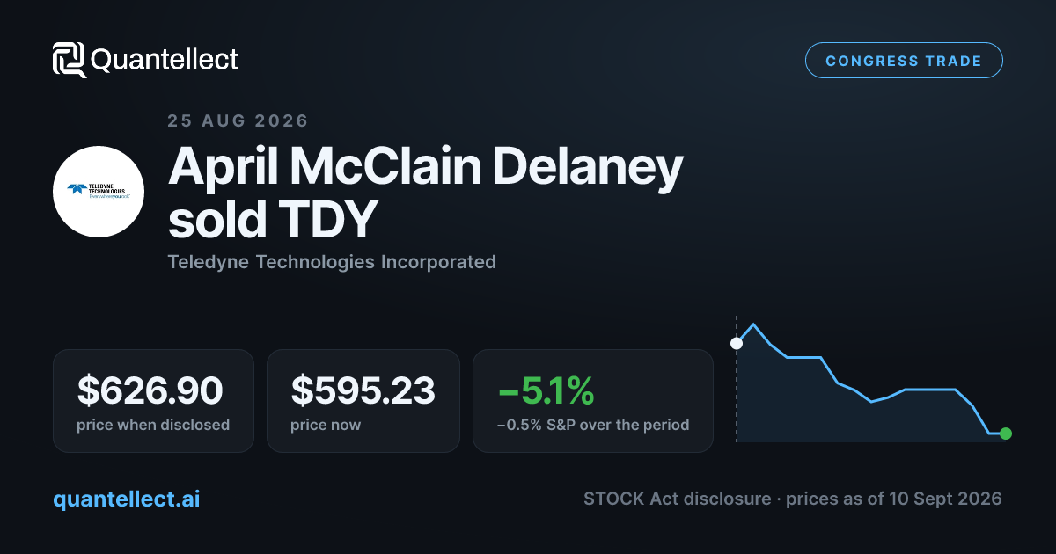Click the −5.1% change card
Viewport: 1056px width, 554px height.
coord(593,401)
